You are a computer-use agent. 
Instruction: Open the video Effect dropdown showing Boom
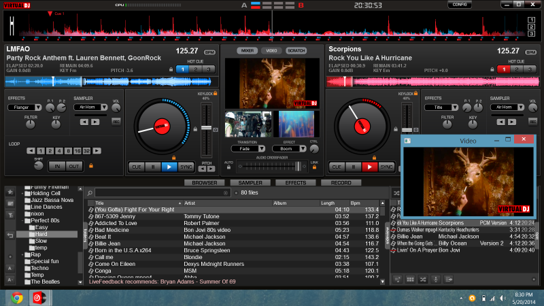coord(289,148)
